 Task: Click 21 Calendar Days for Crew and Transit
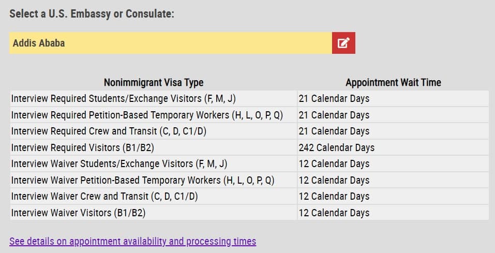(x=334, y=131)
